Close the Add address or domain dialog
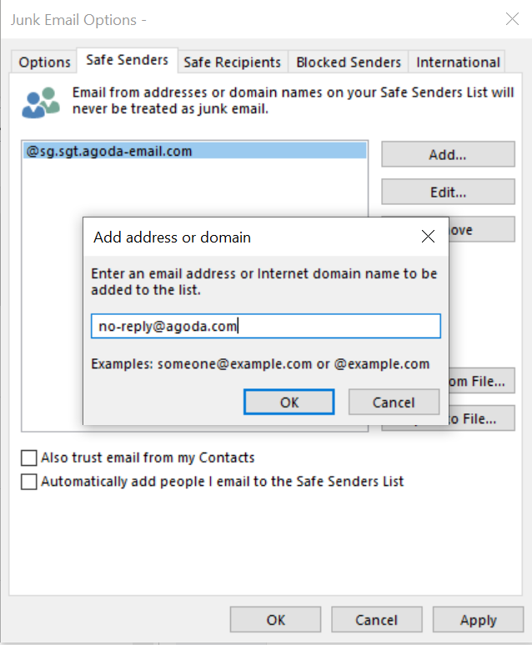Viewport: 532px width, 645px height. tap(429, 236)
